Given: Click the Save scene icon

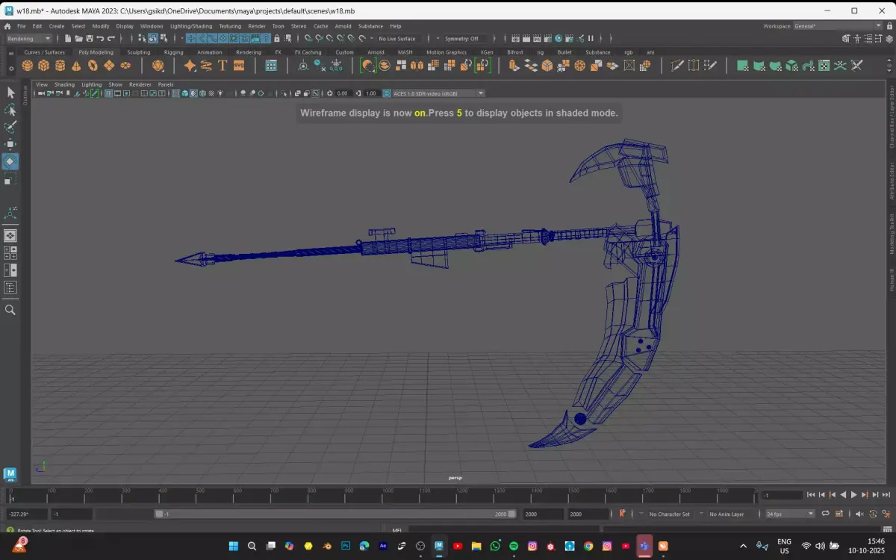Looking at the screenshot, I should coord(89,38).
